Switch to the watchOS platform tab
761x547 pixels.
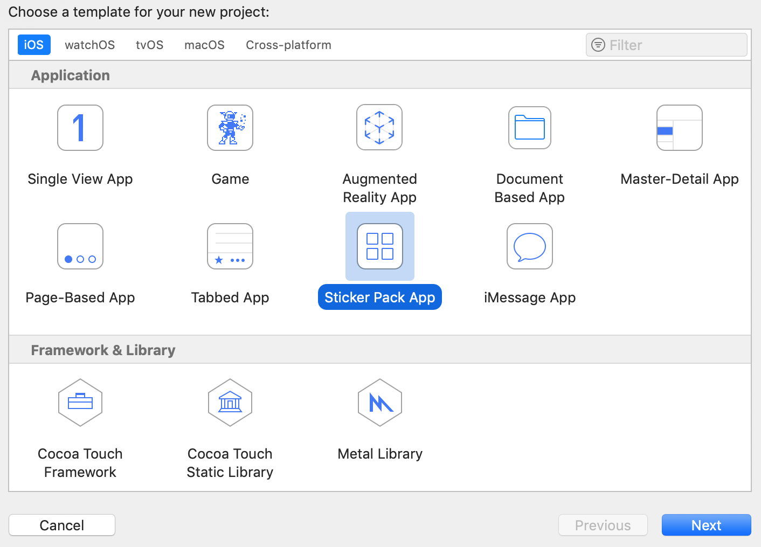click(90, 45)
